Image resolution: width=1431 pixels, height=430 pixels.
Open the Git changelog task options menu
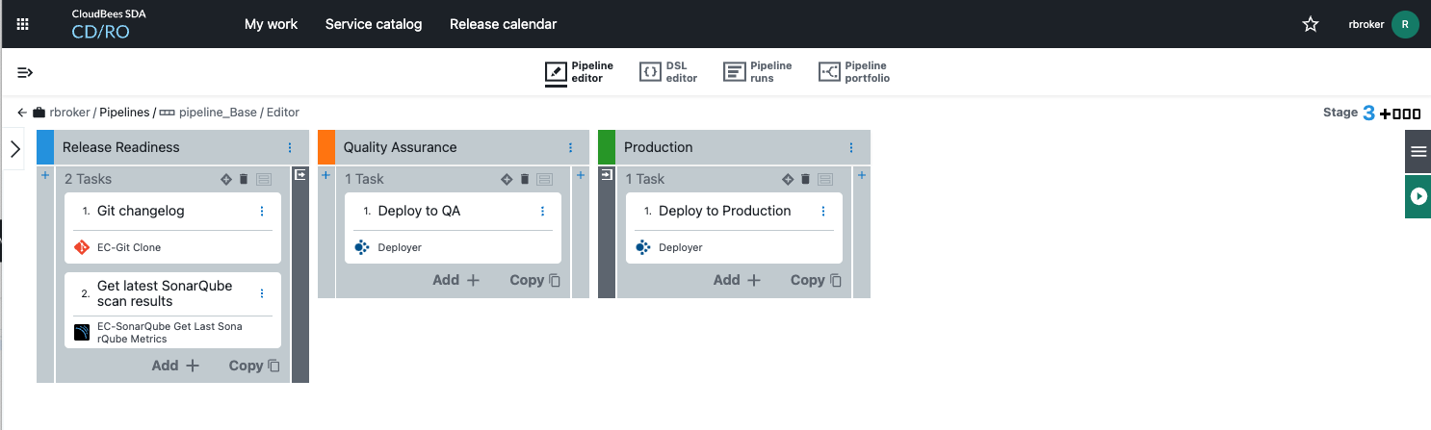click(x=262, y=212)
